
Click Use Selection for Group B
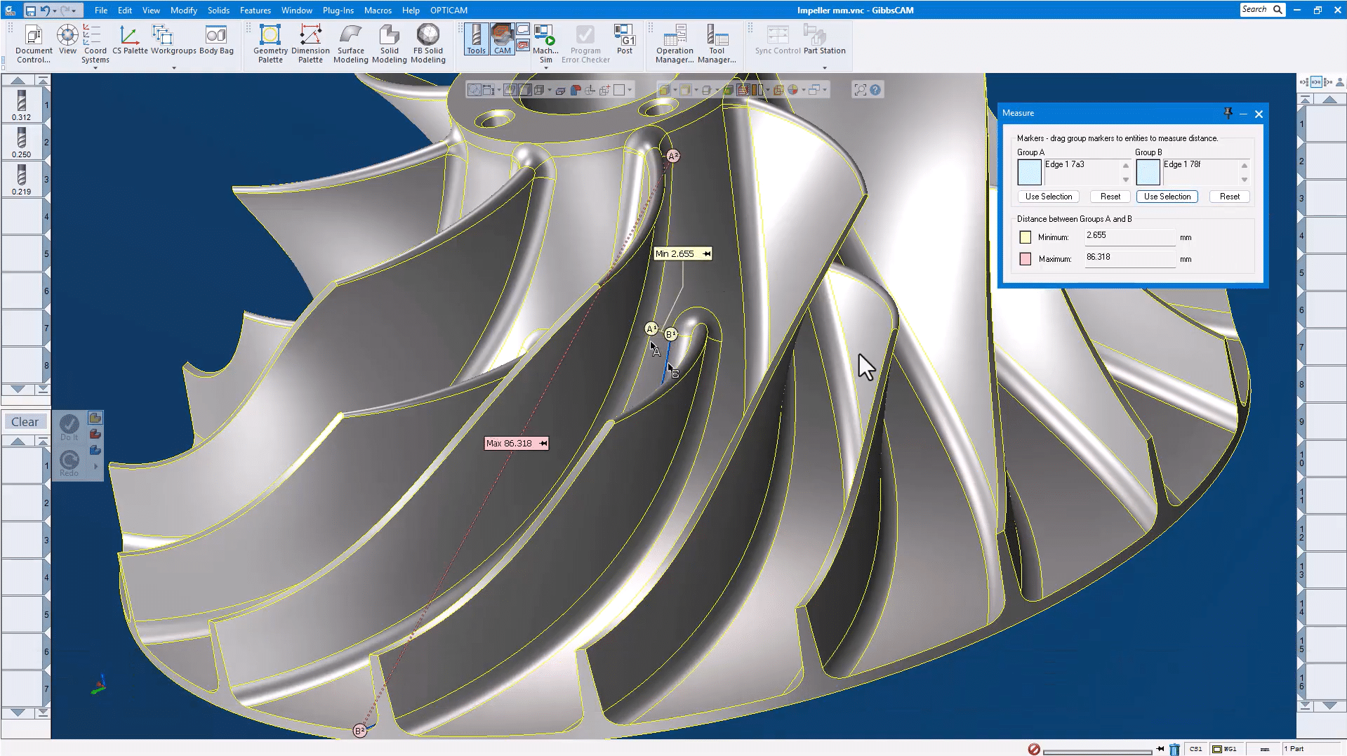tap(1167, 197)
